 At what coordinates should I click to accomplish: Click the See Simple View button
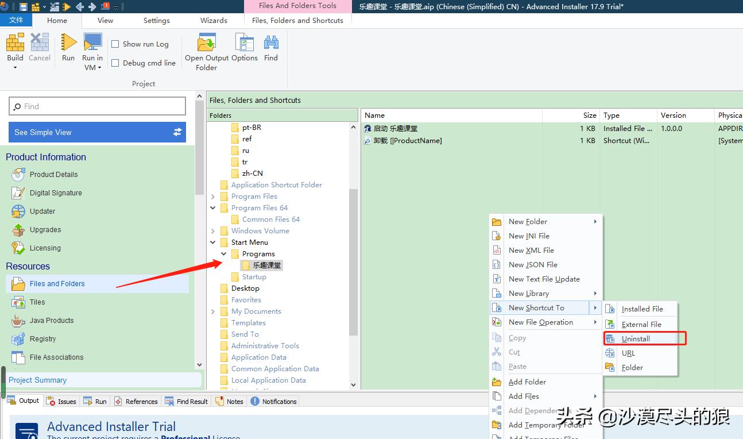click(x=98, y=132)
